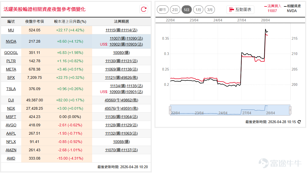Click the chart navigator overview area
Screen dimensions: 307x173
(230, 110)
